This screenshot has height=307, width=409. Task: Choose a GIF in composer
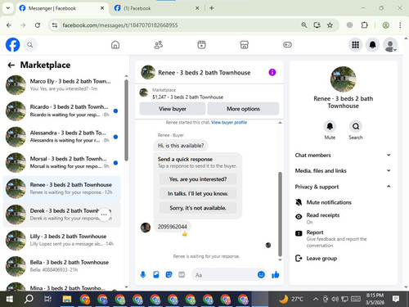[182, 274]
